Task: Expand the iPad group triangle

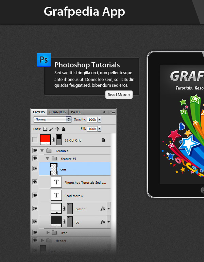Action: [x=48, y=232]
